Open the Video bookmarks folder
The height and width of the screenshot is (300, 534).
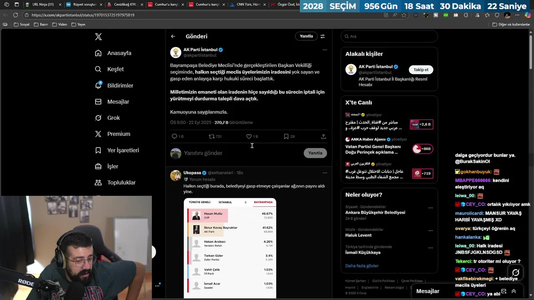(x=59, y=25)
